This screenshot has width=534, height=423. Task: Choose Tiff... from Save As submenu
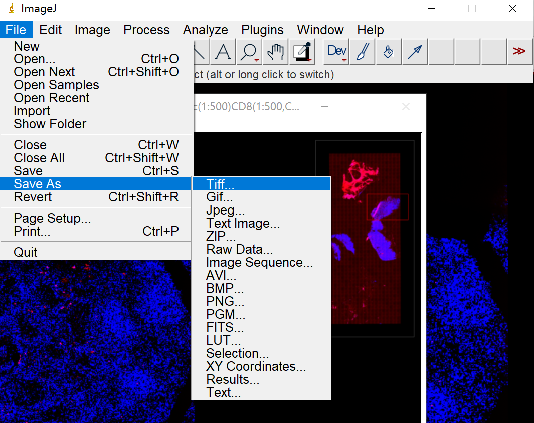[x=220, y=184]
